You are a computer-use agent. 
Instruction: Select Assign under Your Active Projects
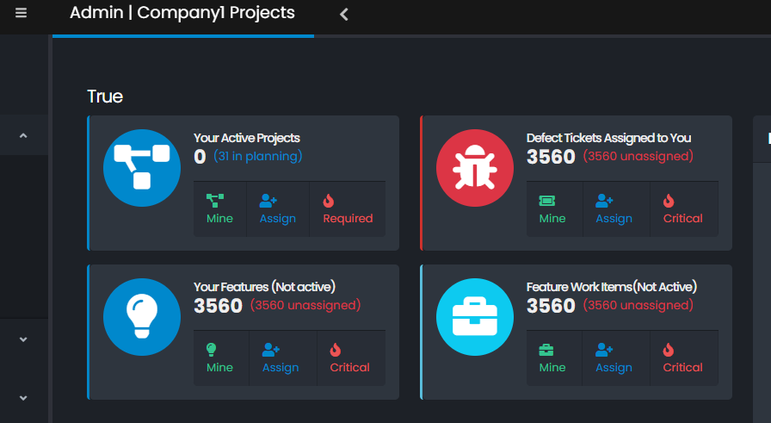[x=277, y=209]
